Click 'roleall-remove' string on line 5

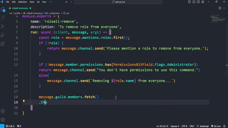[x=59, y=21]
